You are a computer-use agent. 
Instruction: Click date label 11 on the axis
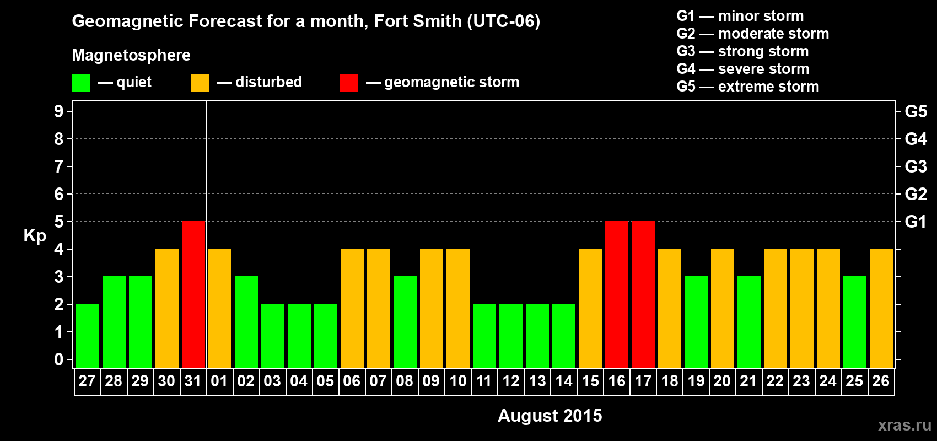[484, 381]
